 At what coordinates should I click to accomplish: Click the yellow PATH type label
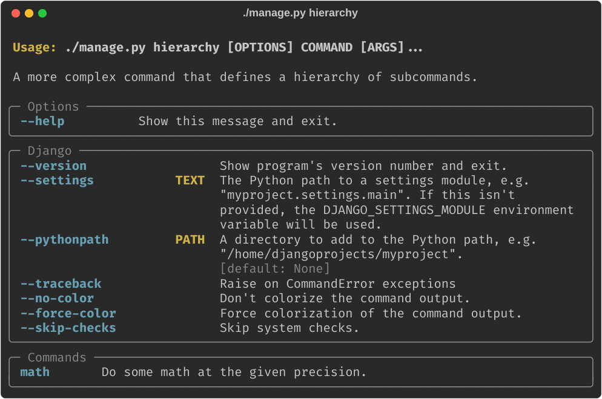[x=190, y=239]
